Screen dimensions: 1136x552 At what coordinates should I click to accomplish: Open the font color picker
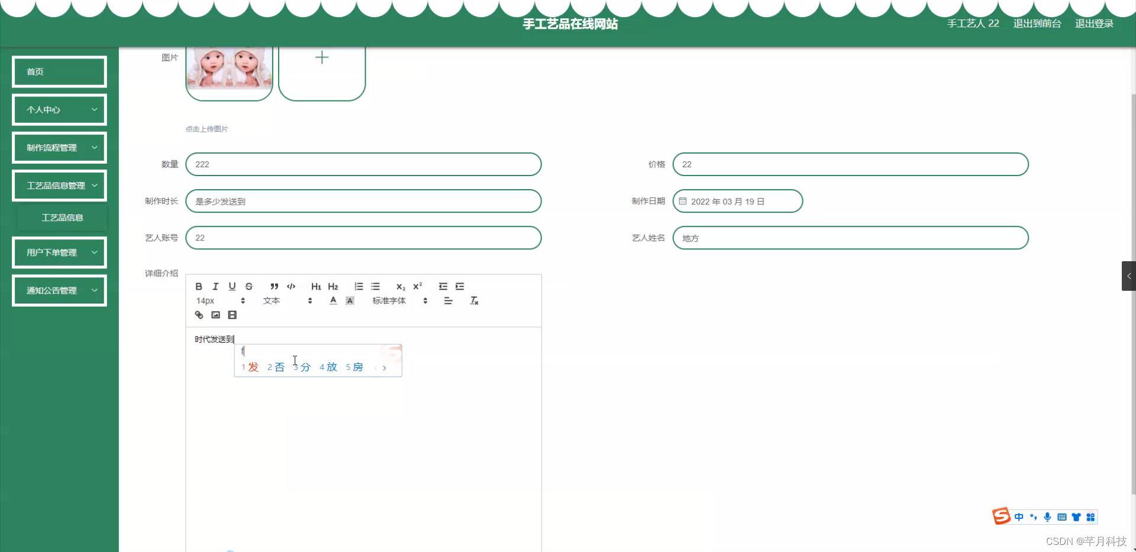pos(333,300)
